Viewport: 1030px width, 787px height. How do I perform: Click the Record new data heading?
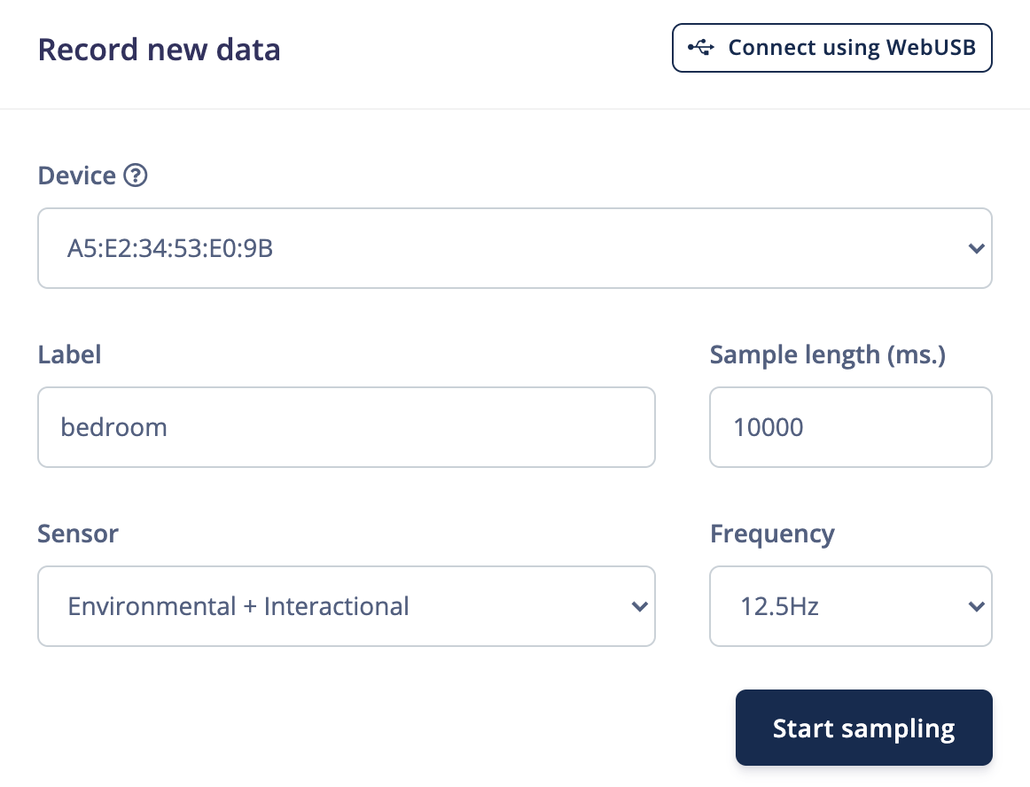[x=160, y=50]
